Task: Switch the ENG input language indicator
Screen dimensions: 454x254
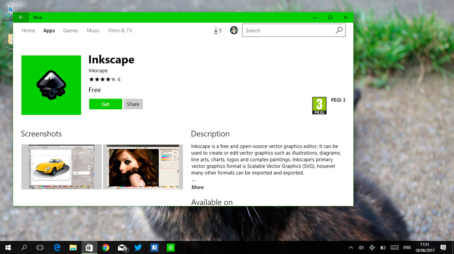Action: pos(407,248)
